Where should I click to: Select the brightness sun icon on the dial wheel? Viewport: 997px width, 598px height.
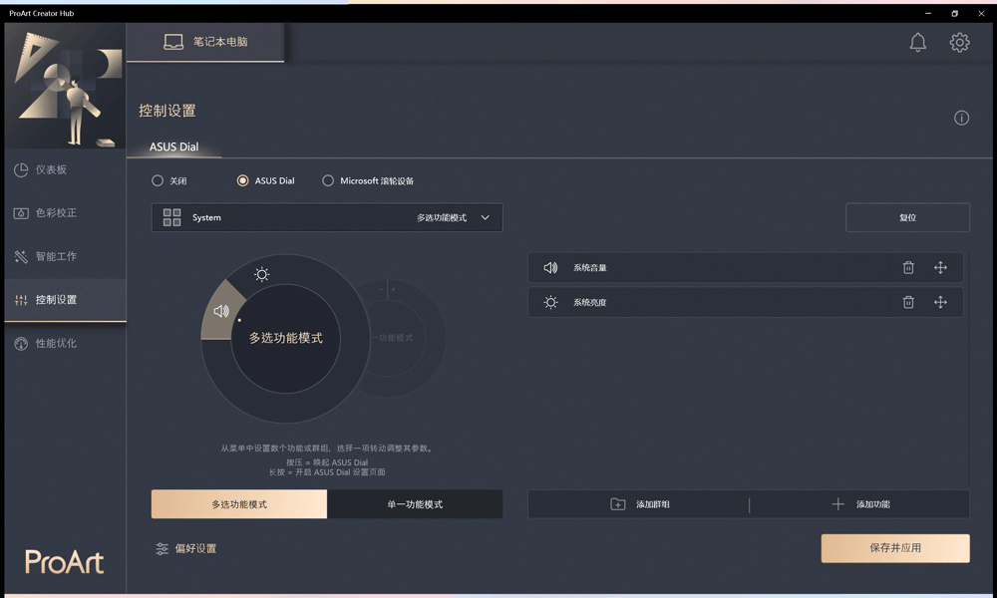point(262,274)
